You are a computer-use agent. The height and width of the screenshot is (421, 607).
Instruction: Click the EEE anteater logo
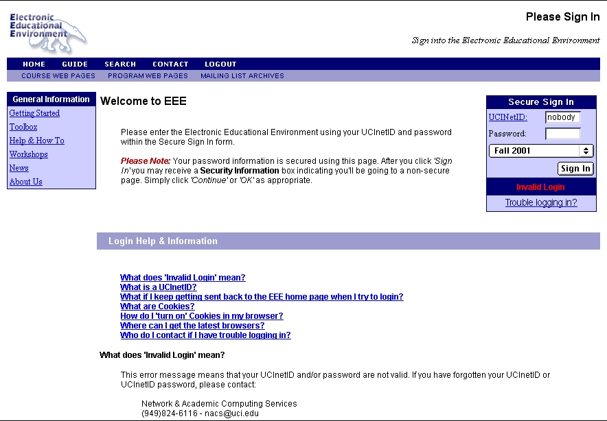pos(47,33)
